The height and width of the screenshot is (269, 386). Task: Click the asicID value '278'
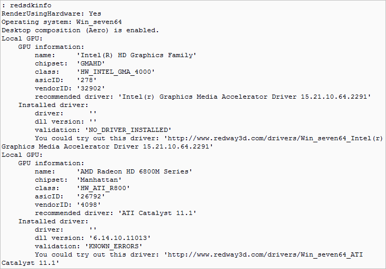click(87, 80)
